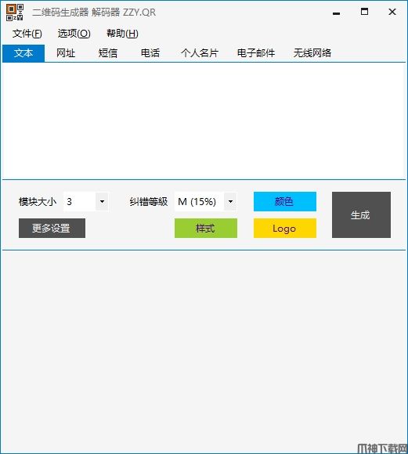Switch to the 短信 tab

(107, 53)
